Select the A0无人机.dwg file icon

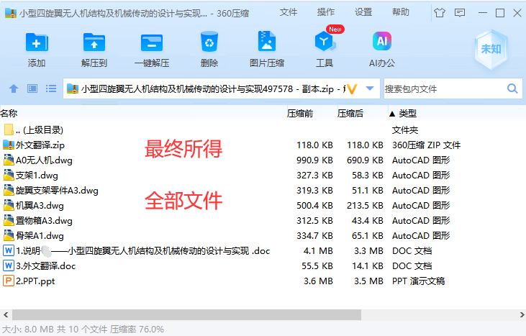9,160
